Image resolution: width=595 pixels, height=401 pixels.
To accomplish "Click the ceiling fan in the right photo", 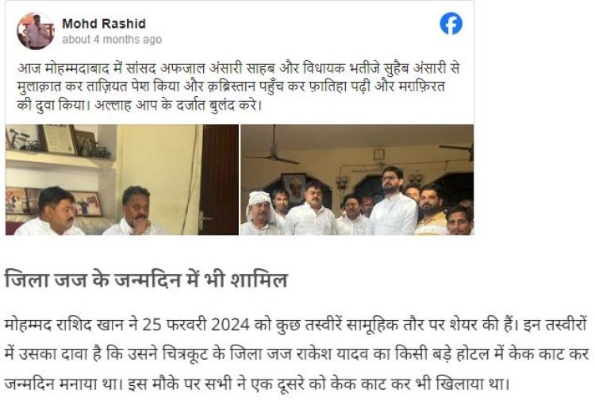I will point(274,148).
